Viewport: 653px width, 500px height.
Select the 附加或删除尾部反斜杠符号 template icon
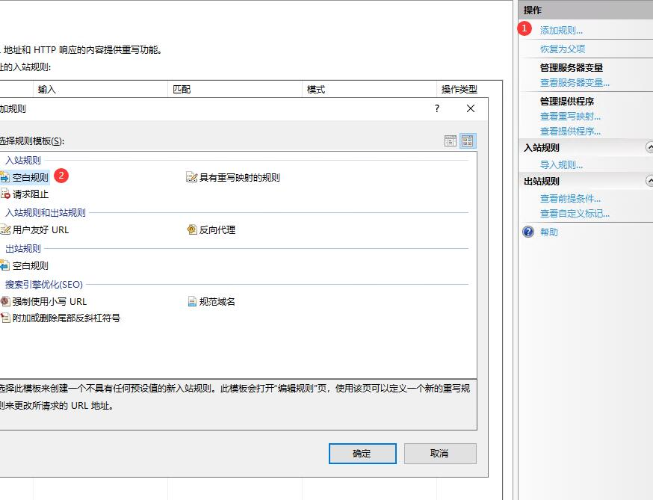click(5, 318)
